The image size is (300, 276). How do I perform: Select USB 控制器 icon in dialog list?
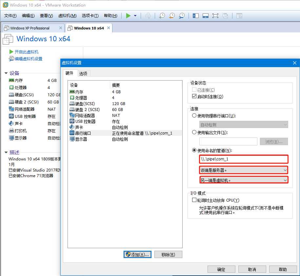tap(72, 121)
